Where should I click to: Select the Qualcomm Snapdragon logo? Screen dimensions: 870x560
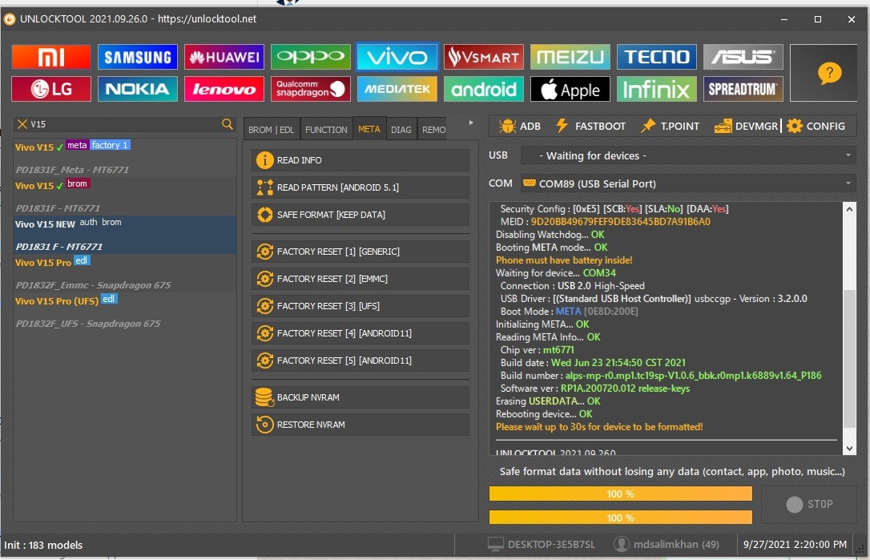tap(311, 89)
